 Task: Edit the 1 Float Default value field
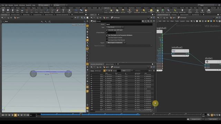pos(111,33)
